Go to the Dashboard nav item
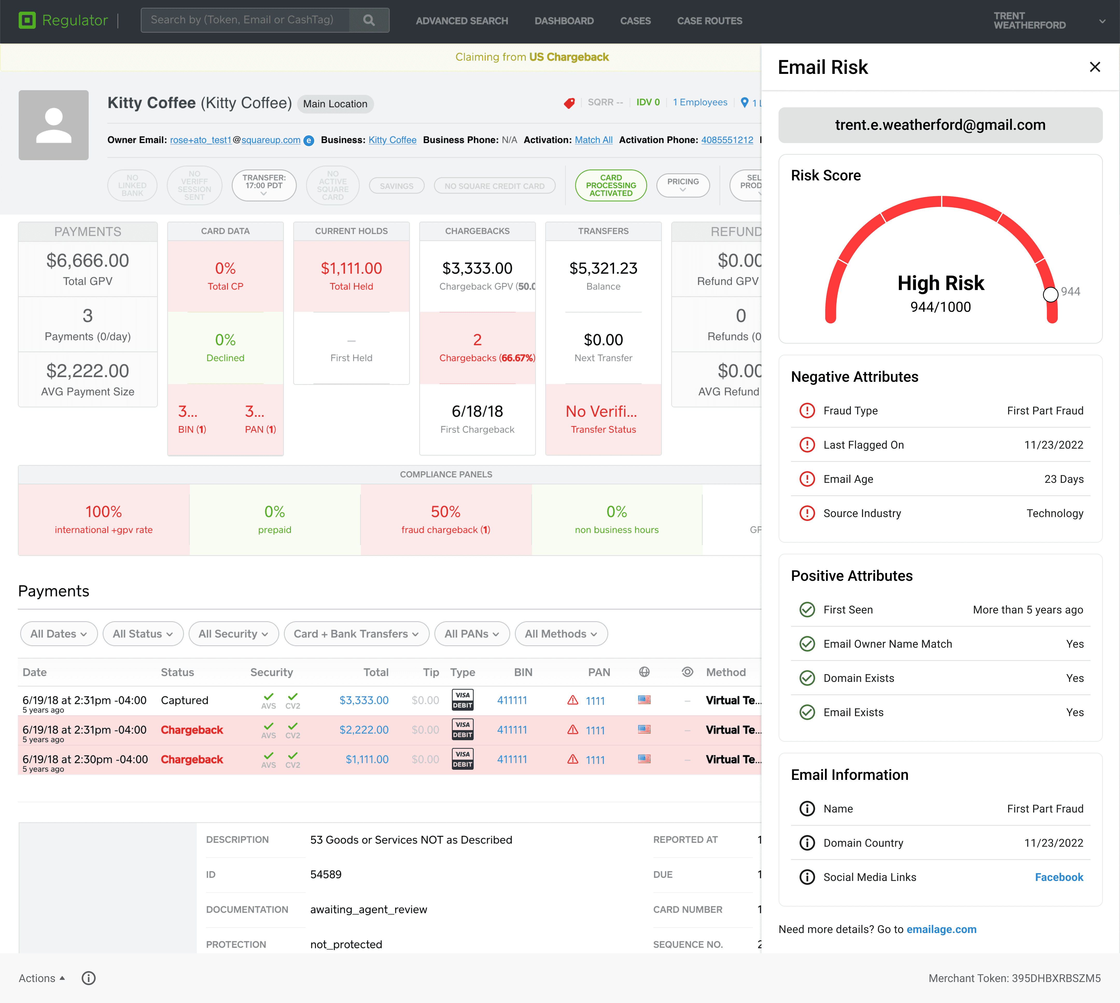Image resolution: width=1120 pixels, height=1003 pixels. click(x=564, y=21)
